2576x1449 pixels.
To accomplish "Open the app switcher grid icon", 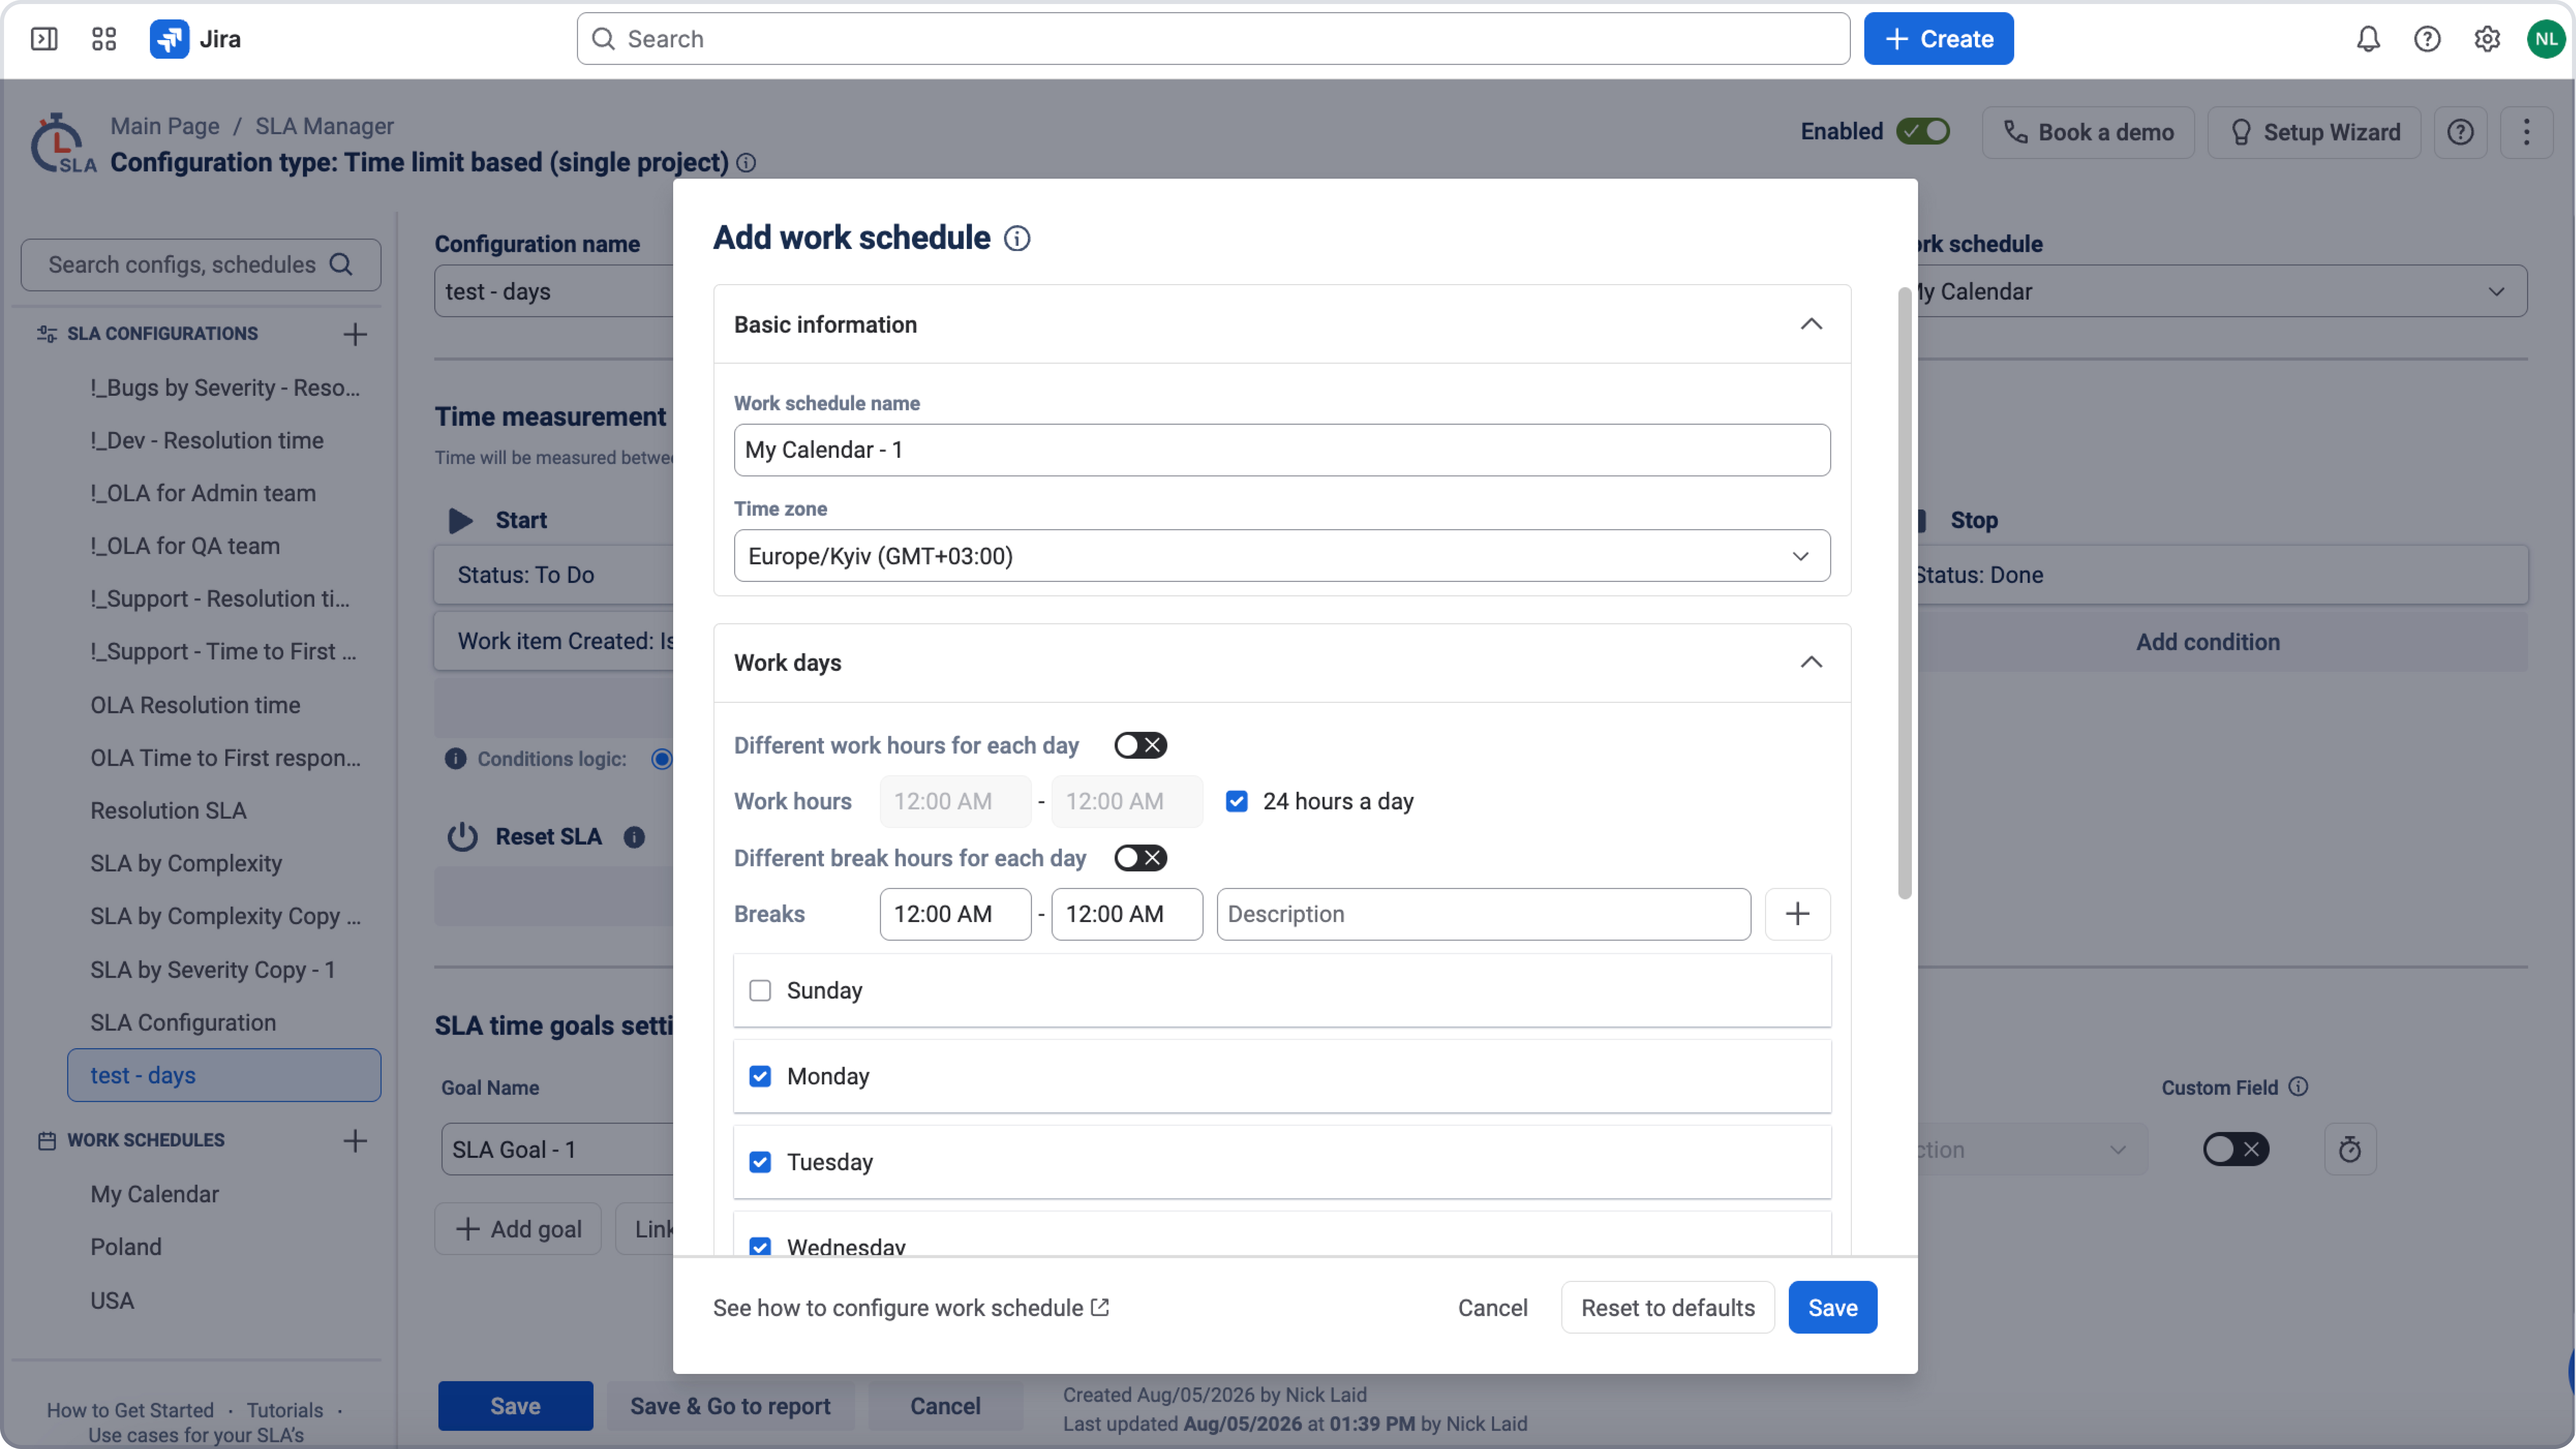I will click(x=104, y=39).
